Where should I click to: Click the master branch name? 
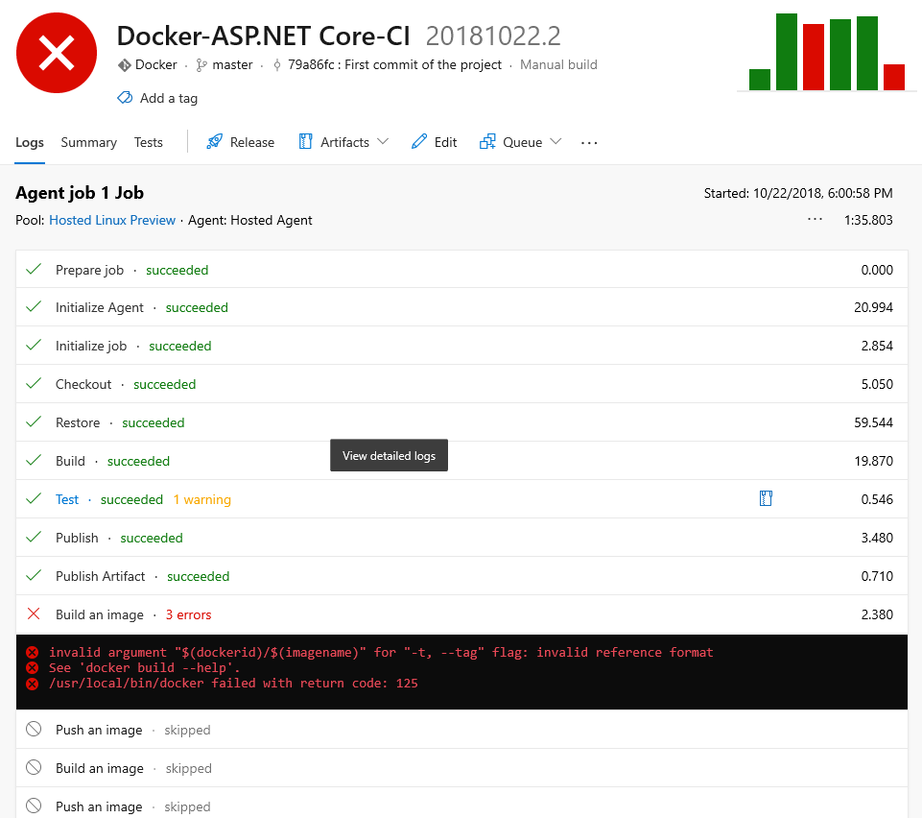pos(232,64)
